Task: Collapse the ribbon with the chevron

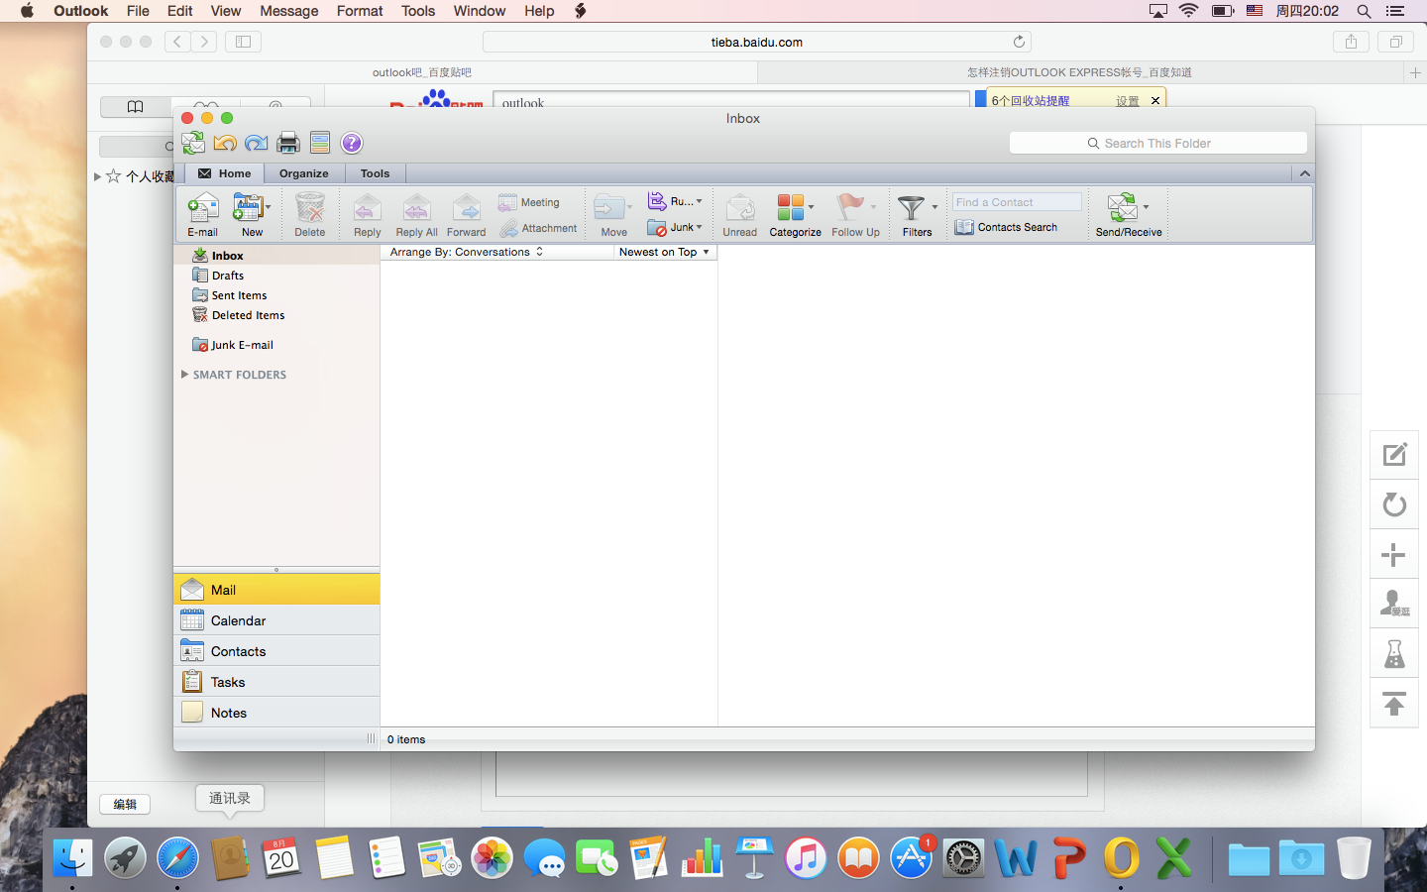Action: [1304, 173]
